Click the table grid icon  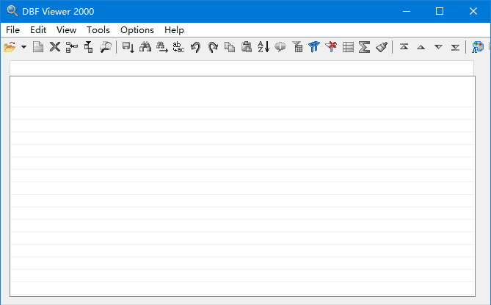click(x=348, y=47)
